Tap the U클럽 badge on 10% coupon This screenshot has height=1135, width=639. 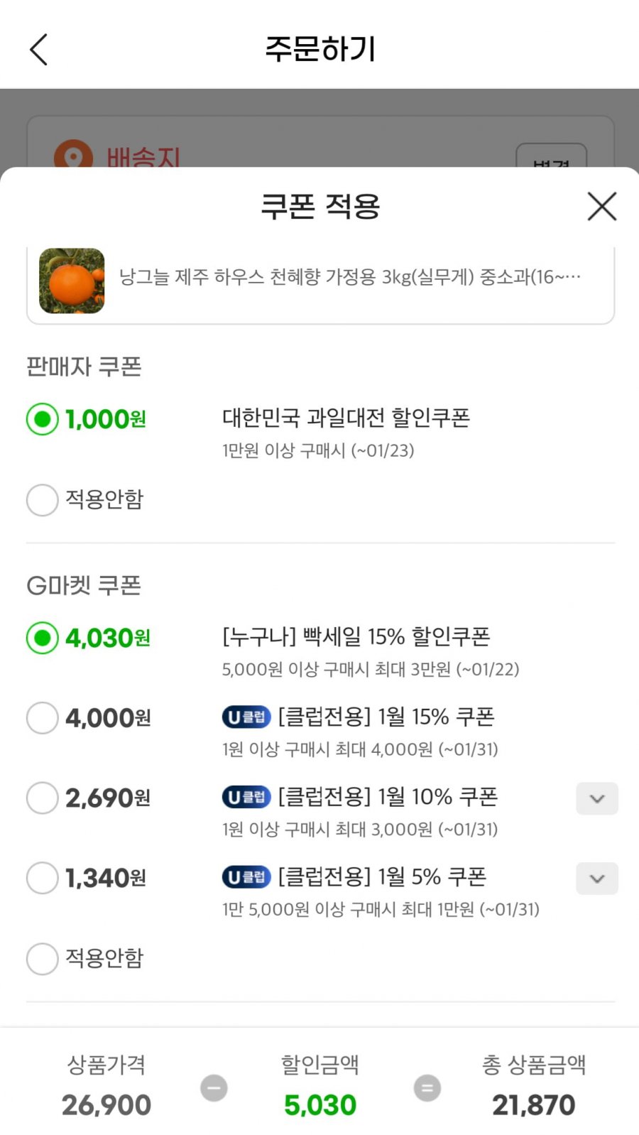(x=246, y=798)
